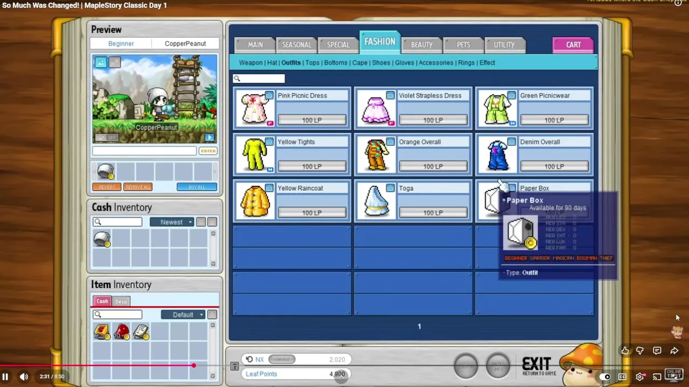689x387 pixels.
Task: Open video comments icon
Action: click(x=657, y=350)
